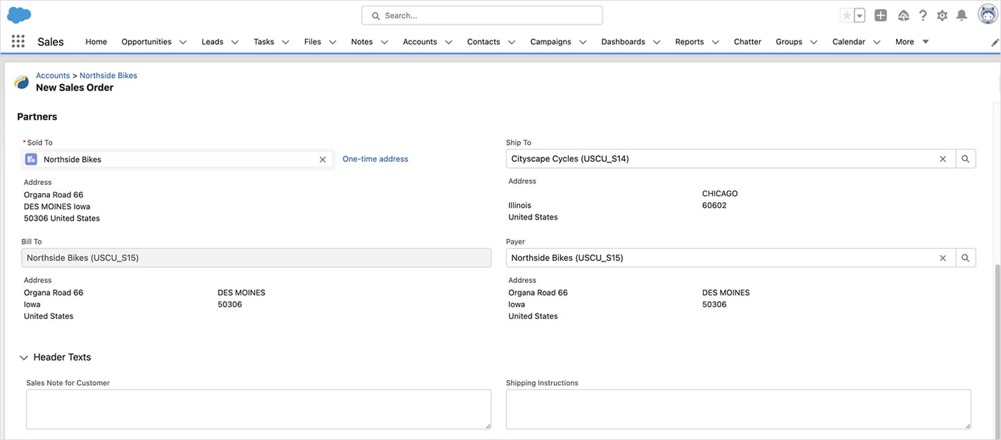The height and width of the screenshot is (440, 1001).
Task: Open the Dashboards tab
Action: pyautogui.click(x=623, y=42)
